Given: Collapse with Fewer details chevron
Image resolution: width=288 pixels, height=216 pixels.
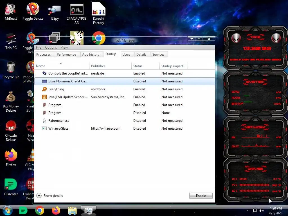Looking at the screenshot, I should [39, 196].
